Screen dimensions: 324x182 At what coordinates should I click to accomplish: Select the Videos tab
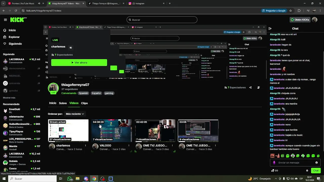click(x=74, y=103)
